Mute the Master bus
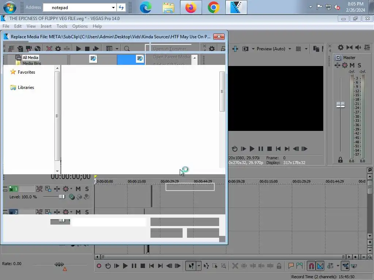374x280 pixels. (x=352, y=65)
